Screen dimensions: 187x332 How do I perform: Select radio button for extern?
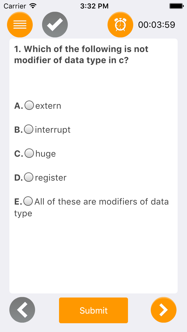[x=29, y=106]
